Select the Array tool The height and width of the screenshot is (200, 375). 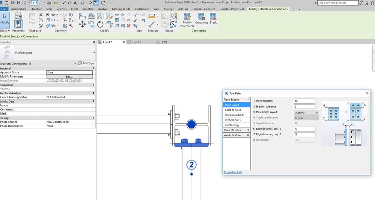(117, 20)
